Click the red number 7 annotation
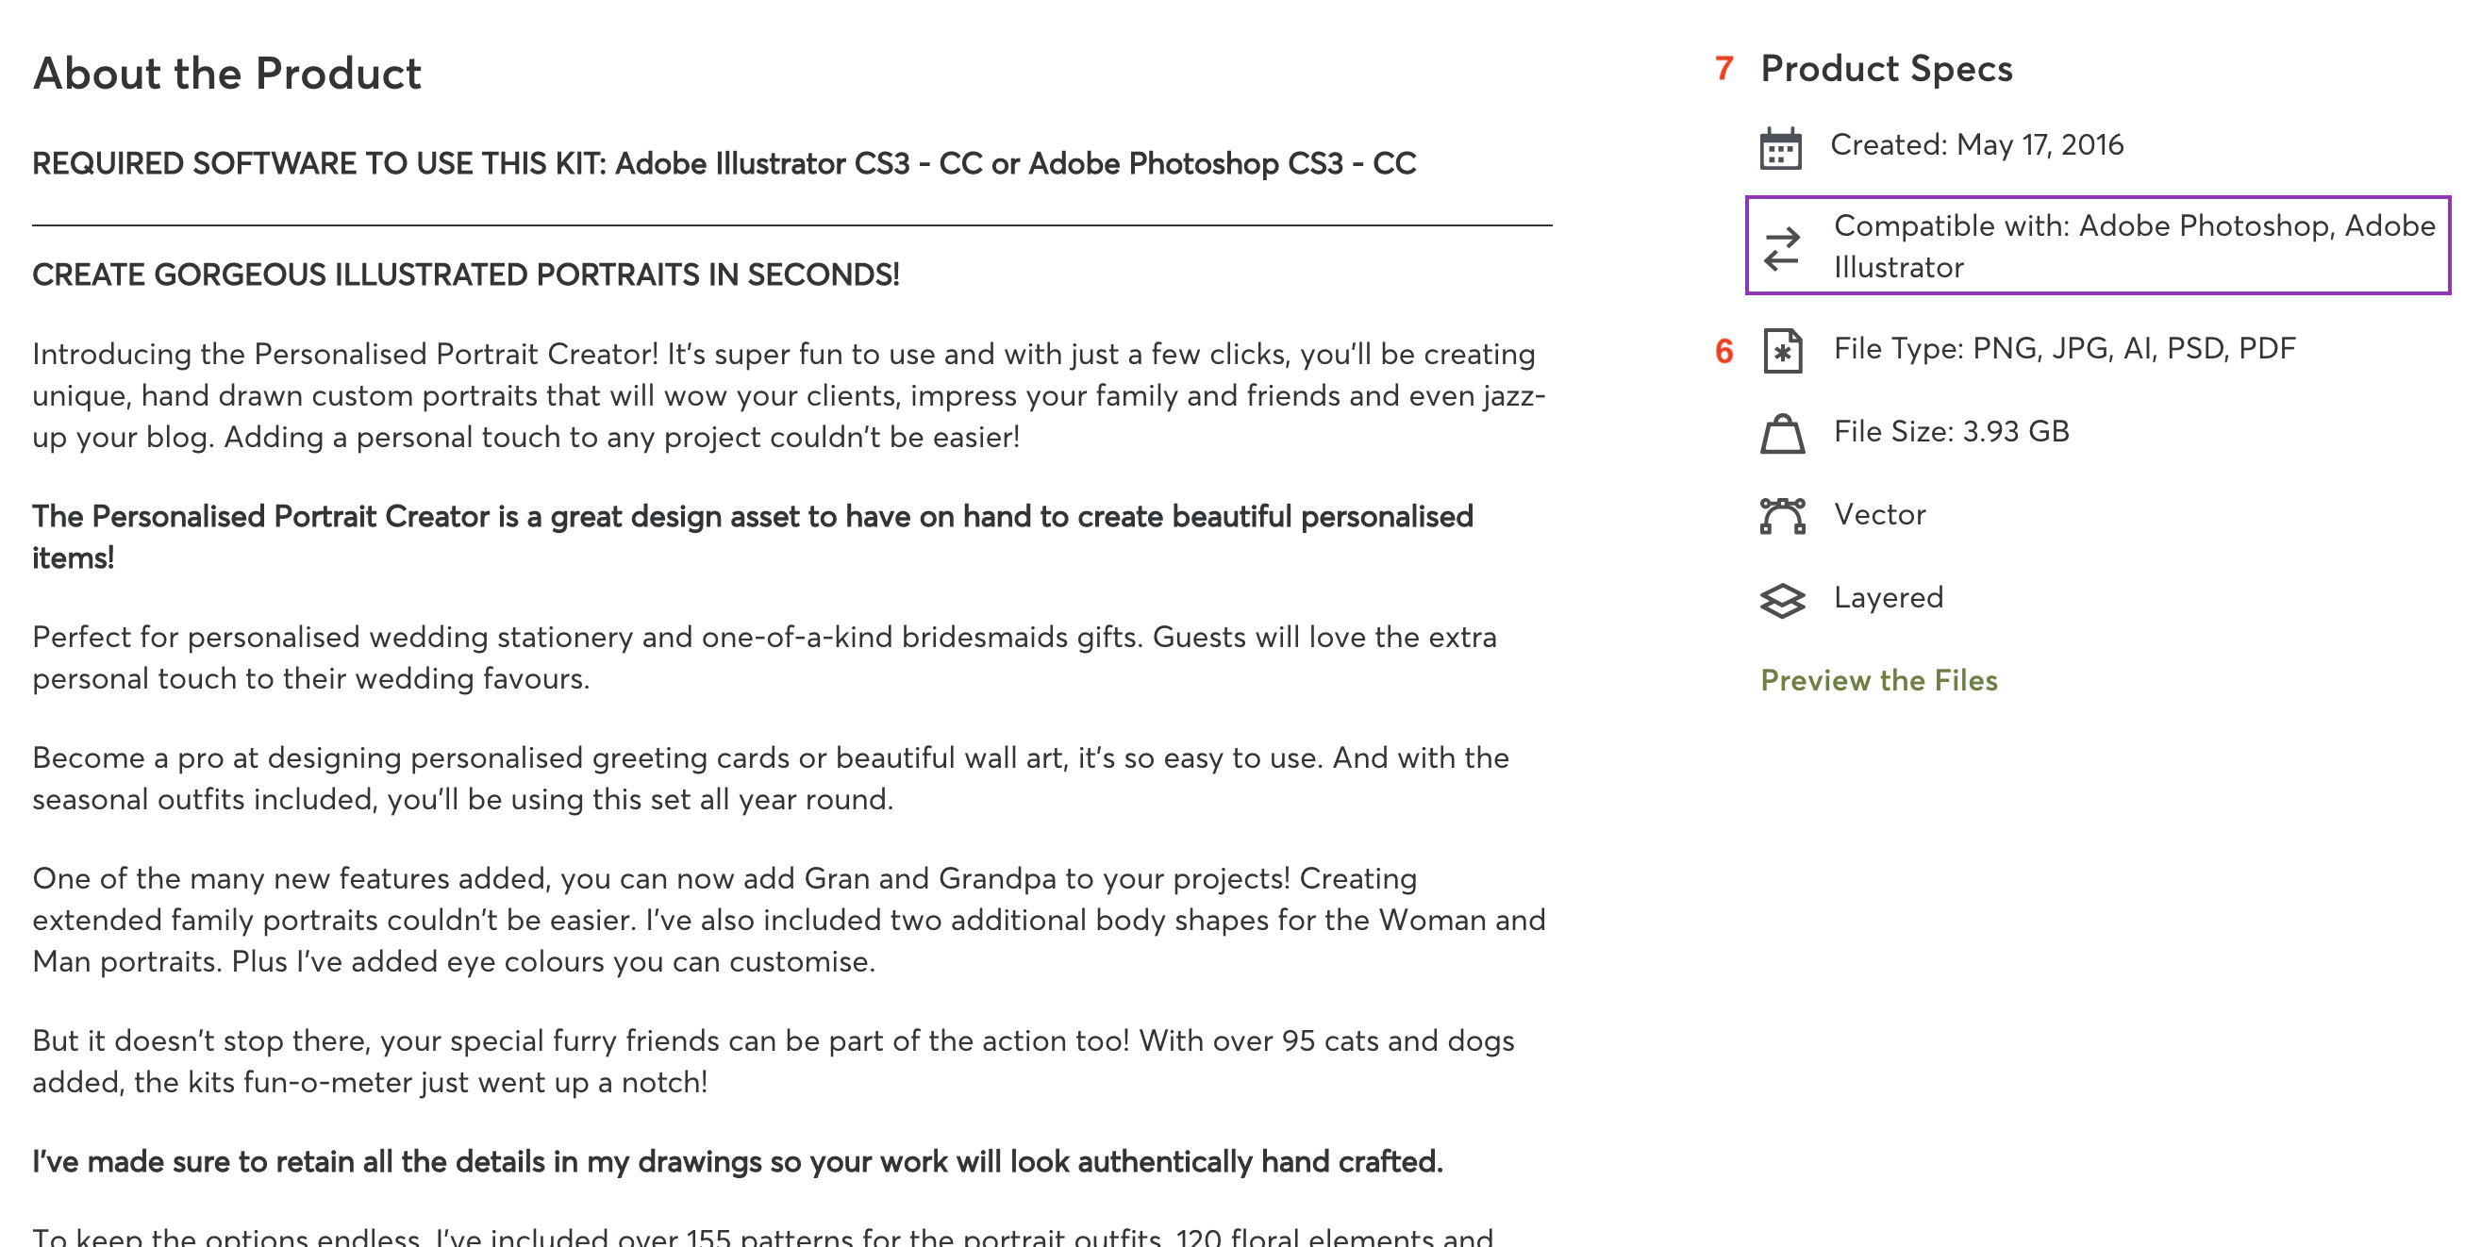This screenshot has height=1247, width=2481. click(1724, 68)
